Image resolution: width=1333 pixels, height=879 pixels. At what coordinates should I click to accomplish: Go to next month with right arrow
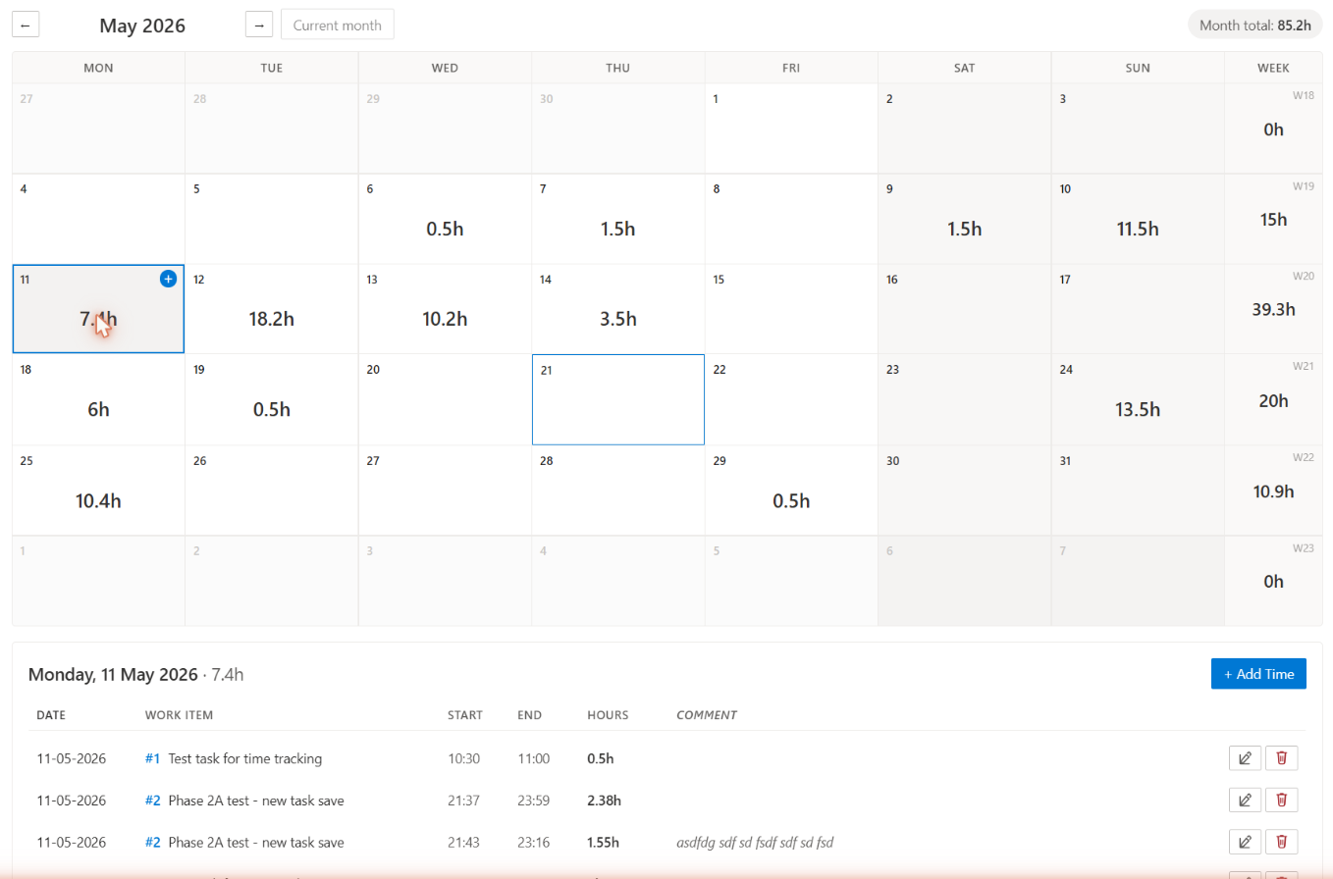coord(259,24)
